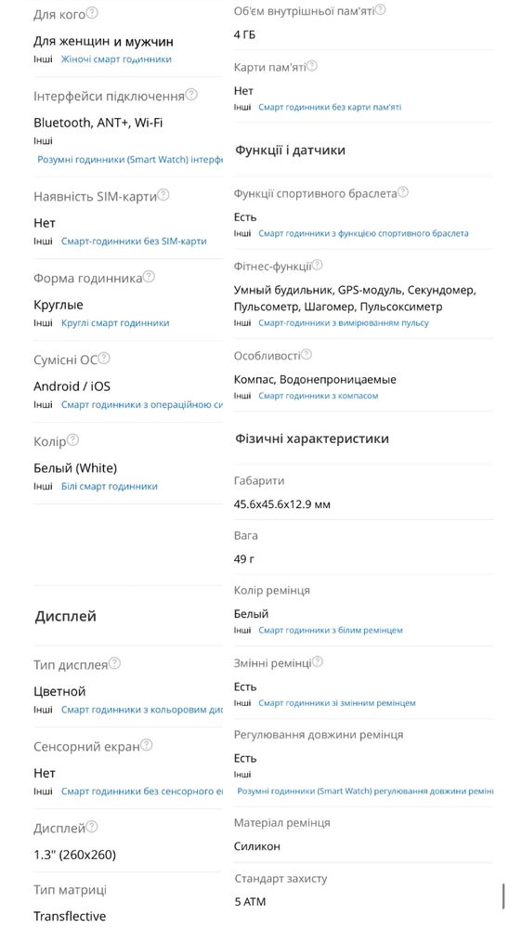Screen dimensions: 522x928
Task: Open Смарт годинники з білим ремінцем link
Action: point(331,631)
